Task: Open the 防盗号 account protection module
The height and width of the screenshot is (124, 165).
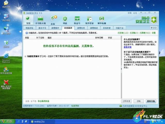Action: (77, 20)
